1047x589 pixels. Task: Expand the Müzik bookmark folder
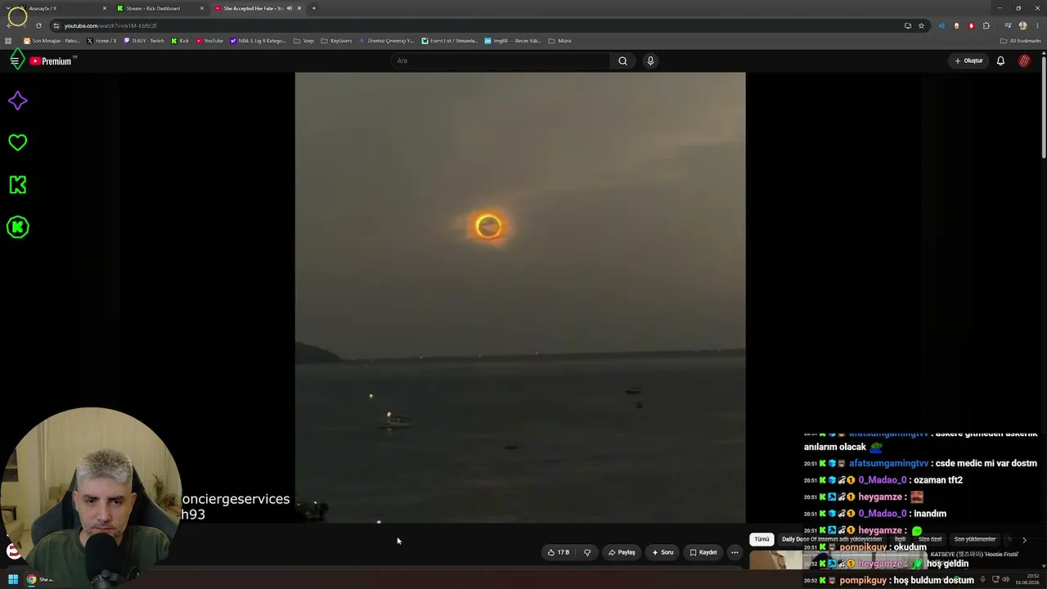(559, 41)
